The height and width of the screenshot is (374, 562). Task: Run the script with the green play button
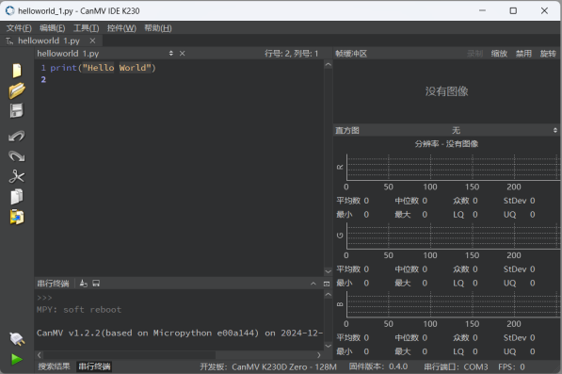coord(17,359)
